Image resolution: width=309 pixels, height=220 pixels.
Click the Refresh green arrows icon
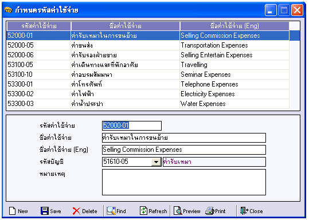pos(143,211)
